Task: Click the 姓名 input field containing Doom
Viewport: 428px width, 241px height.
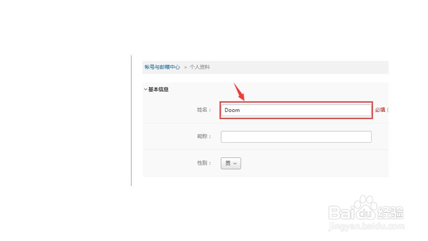Action: click(296, 110)
